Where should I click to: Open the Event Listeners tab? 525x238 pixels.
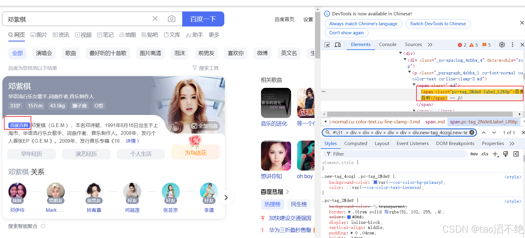(x=413, y=144)
